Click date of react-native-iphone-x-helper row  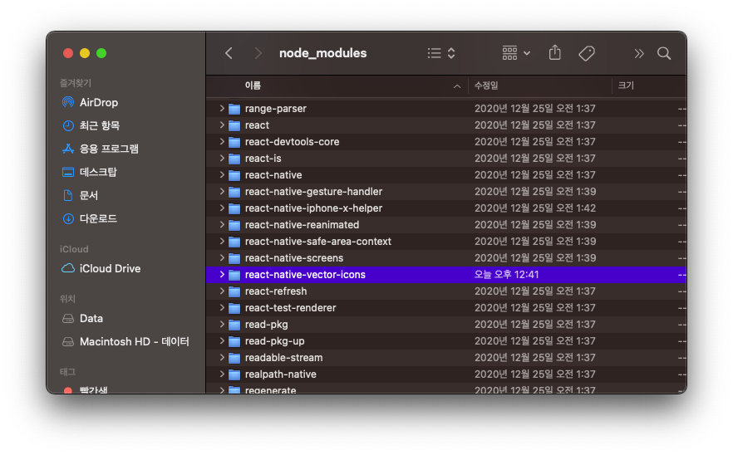point(535,208)
